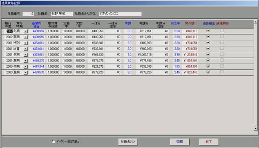This screenshot has height=148, width=259.
Task: Click 基準内賃金 ¥443,344 in 2000 冬期 row
Action: [x=38, y=66]
